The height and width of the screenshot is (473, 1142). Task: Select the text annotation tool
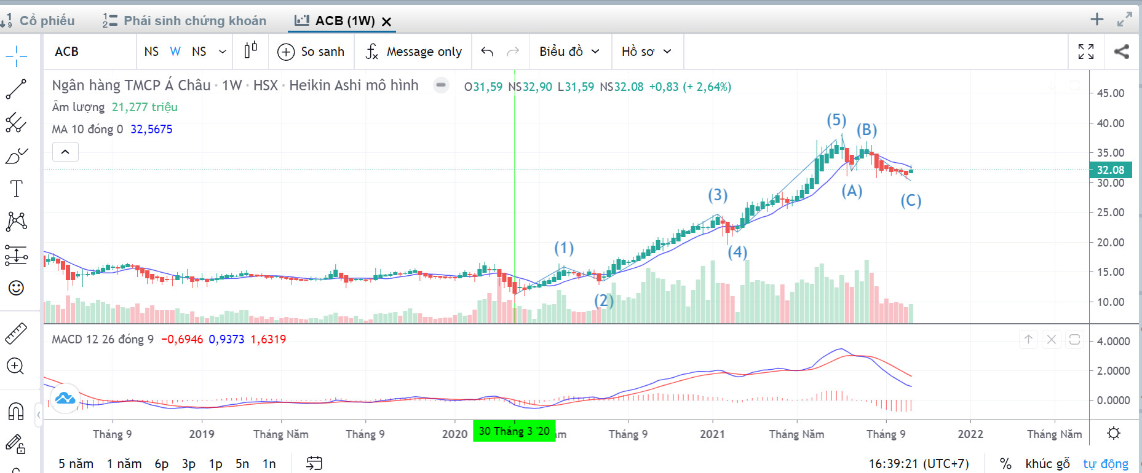(17, 189)
